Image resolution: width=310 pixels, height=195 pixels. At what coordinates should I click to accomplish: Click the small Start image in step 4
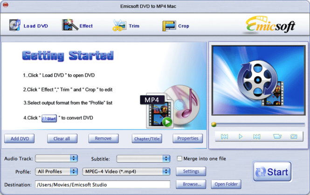(49, 118)
